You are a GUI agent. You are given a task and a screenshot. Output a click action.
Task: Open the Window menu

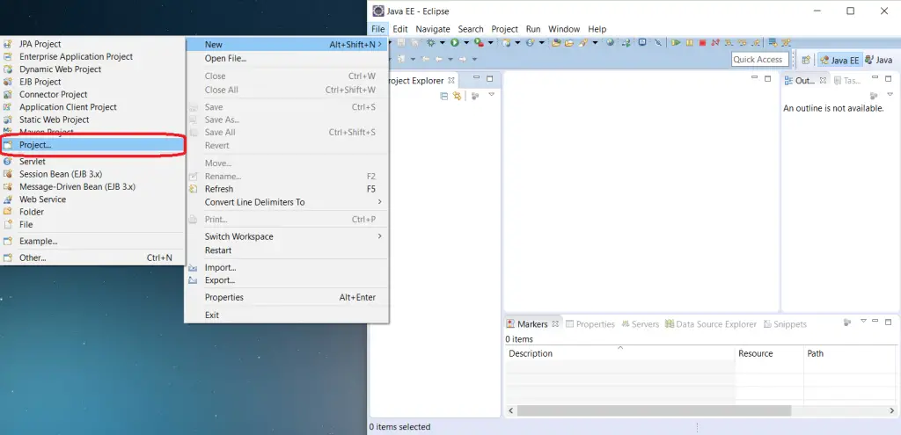pos(564,29)
